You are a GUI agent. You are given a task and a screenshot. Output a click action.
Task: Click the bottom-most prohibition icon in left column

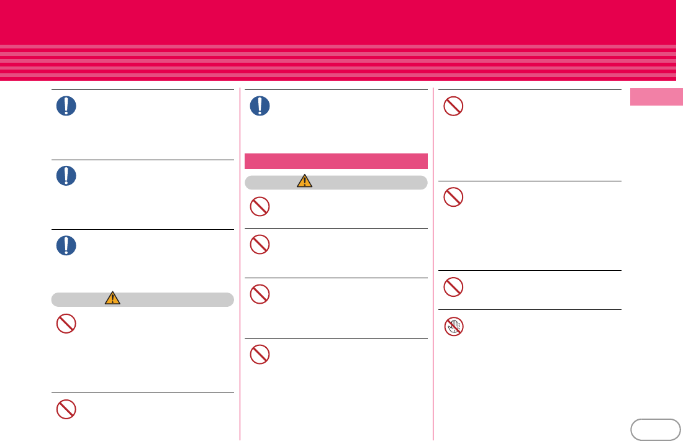point(66,409)
